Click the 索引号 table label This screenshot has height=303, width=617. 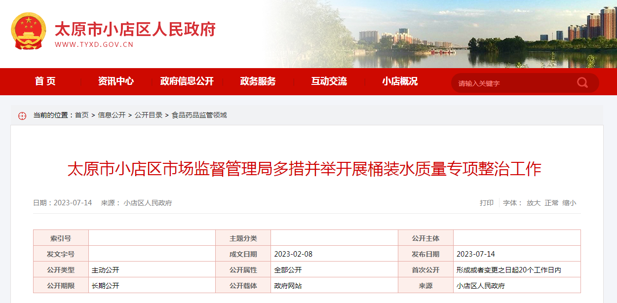click(61, 238)
